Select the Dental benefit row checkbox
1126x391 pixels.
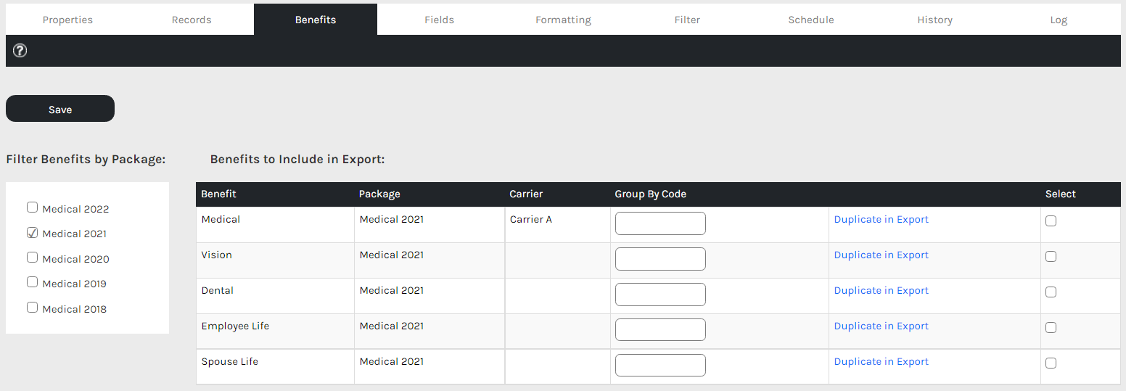point(1051,292)
